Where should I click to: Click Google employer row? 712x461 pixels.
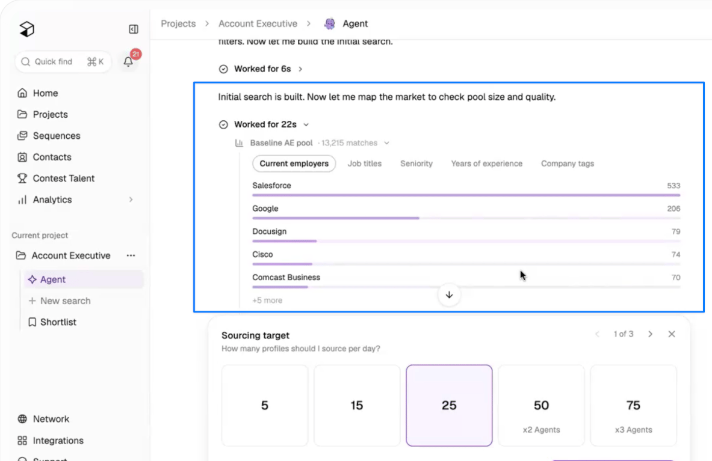[x=466, y=212]
